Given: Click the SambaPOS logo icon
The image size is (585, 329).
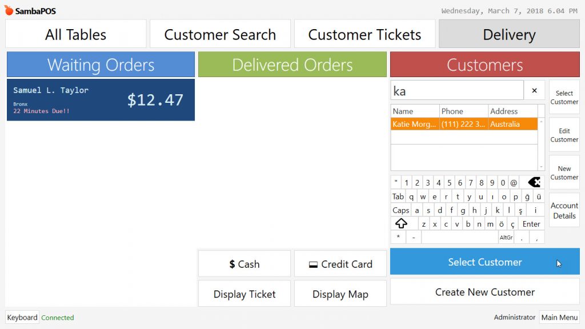Looking at the screenshot, I should click(x=9, y=10).
